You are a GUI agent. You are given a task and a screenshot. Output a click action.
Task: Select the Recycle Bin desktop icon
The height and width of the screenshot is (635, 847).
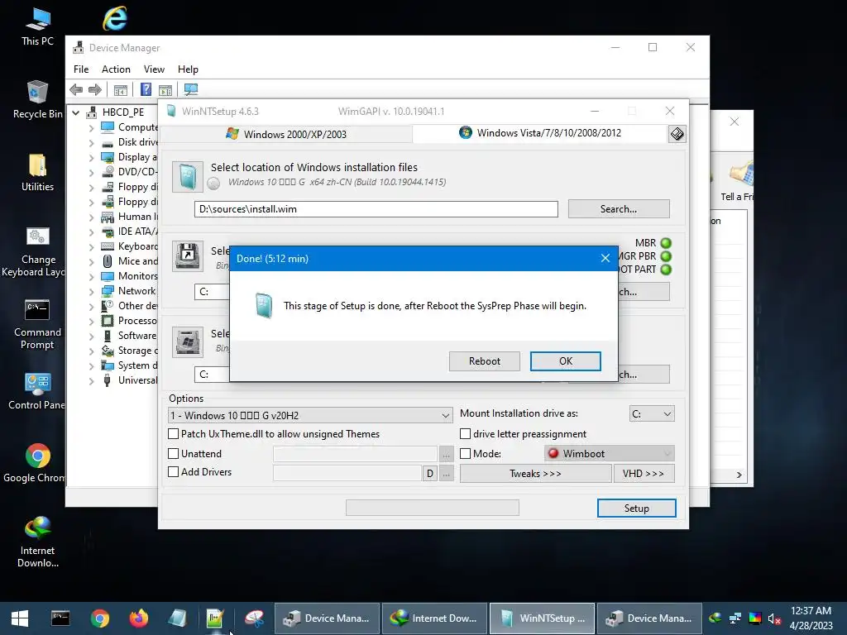click(37, 99)
